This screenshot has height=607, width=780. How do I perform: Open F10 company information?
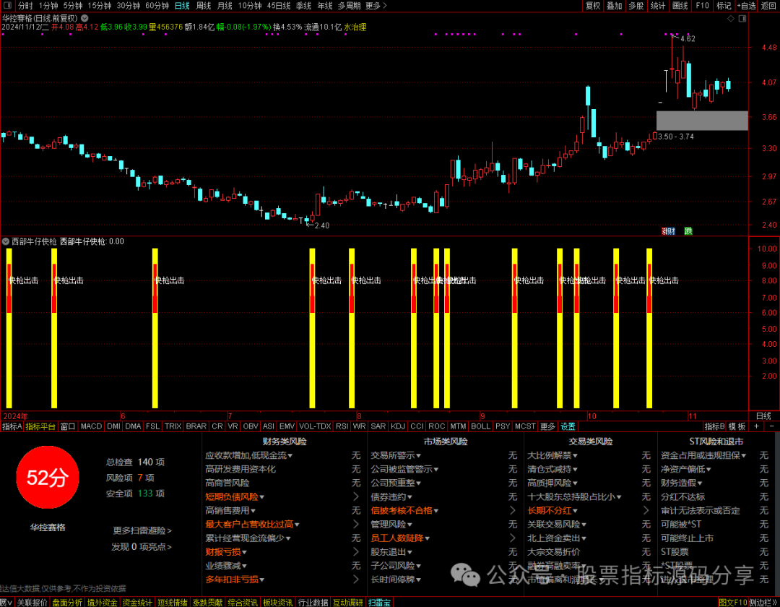[702, 6]
